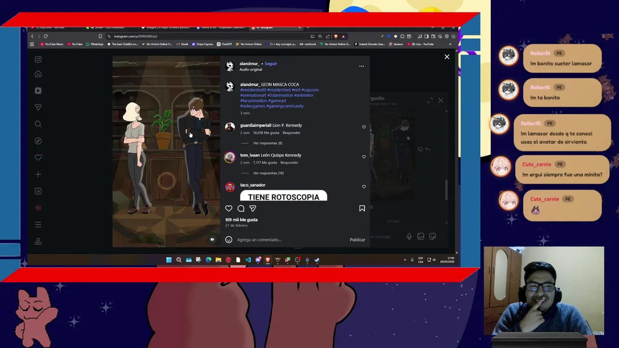Mute or unmute the video audio
Image resolution: width=619 pixels, height=348 pixels.
(212, 240)
